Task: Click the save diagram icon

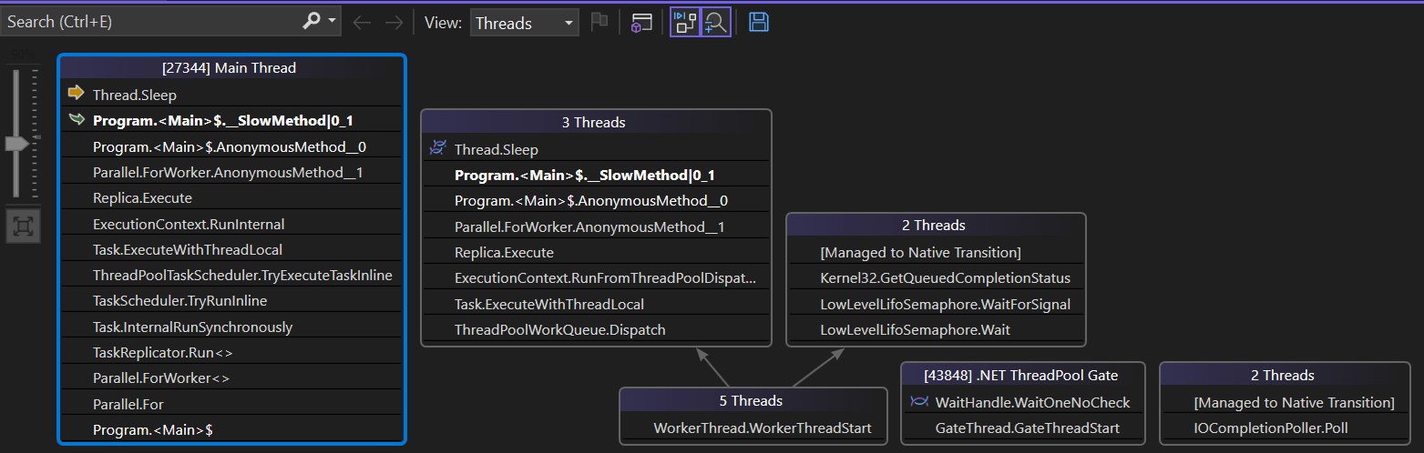Action: [x=758, y=23]
